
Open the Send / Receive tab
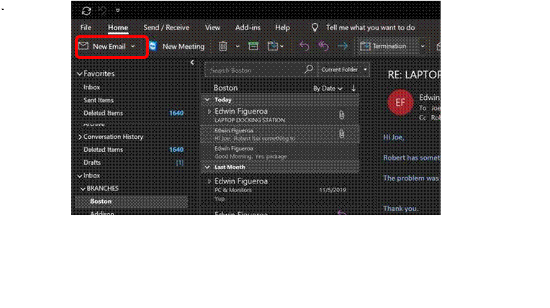click(166, 27)
